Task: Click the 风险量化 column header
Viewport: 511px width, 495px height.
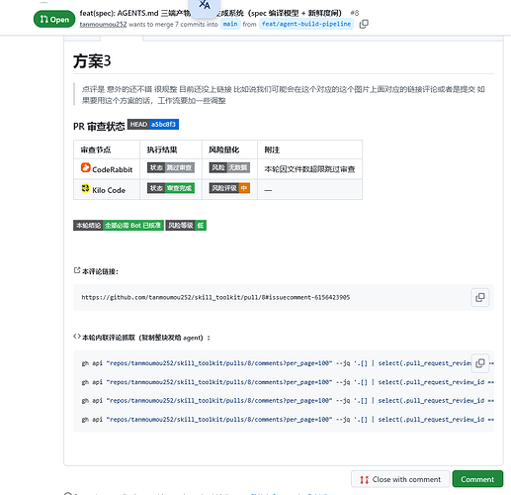Action: [x=223, y=149]
